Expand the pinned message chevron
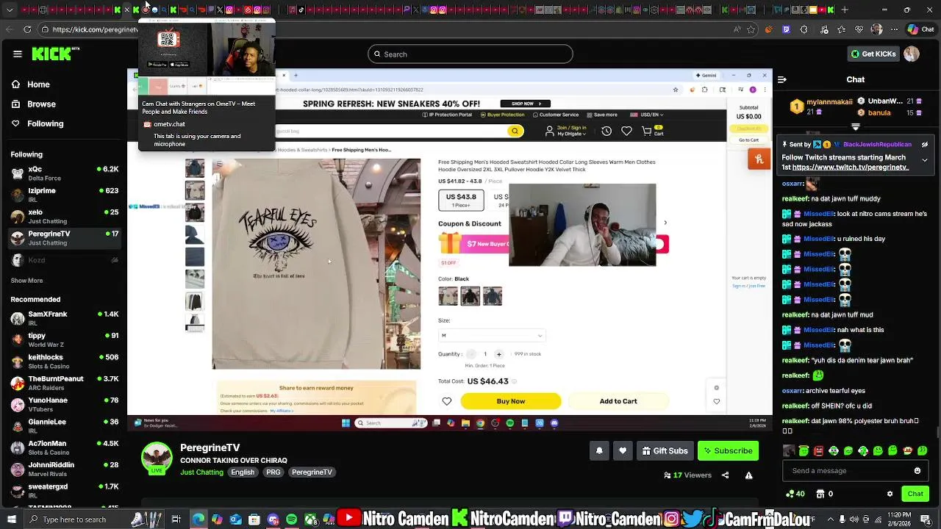Image resolution: width=941 pixels, height=529 pixels. 925,160
